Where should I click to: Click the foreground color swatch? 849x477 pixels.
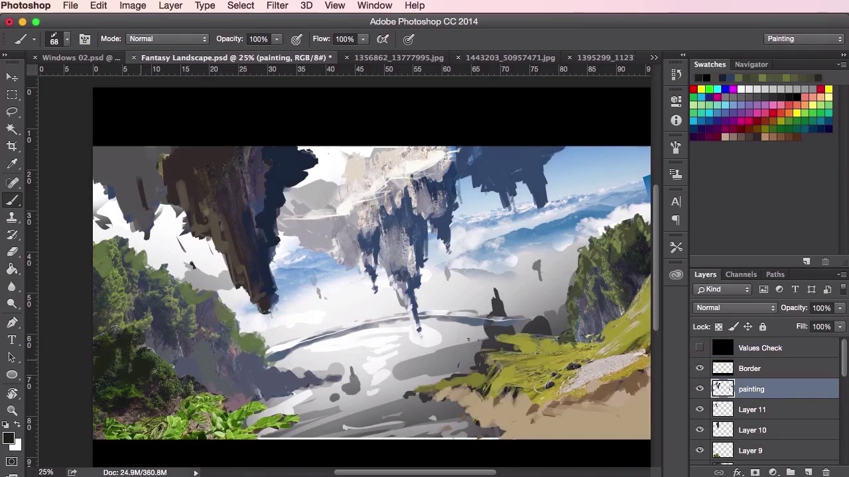pyautogui.click(x=8, y=438)
